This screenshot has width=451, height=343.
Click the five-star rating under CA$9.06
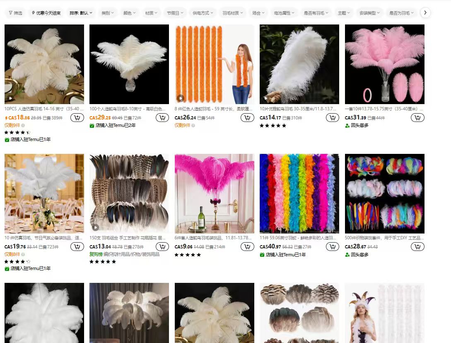188,255
